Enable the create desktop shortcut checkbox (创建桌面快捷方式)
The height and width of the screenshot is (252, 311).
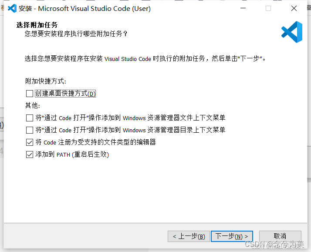click(x=30, y=94)
